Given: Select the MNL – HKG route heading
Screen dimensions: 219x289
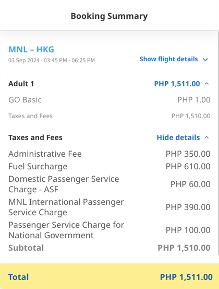Looking at the screenshot, I should (x=31, y=50).
